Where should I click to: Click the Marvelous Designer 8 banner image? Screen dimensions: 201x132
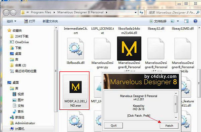coord(141,81)
